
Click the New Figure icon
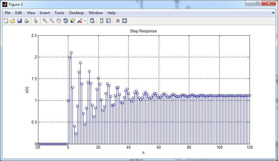pyautogui.click(x=6, y=21)
